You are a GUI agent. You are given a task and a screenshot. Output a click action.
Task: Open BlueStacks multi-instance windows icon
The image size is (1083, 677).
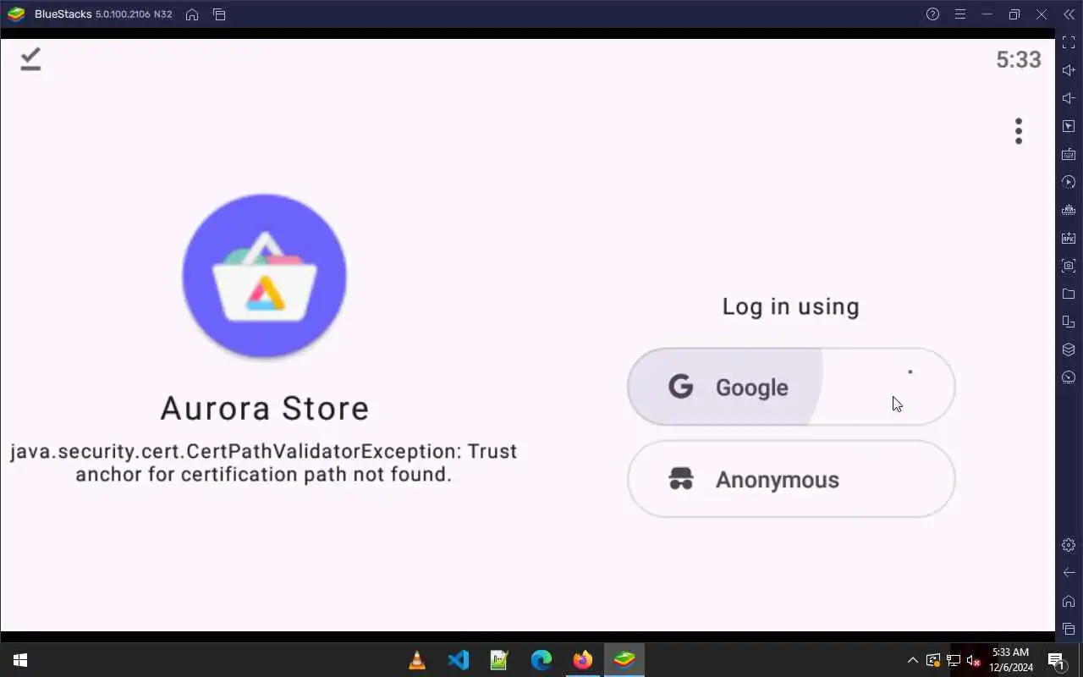point(219,14)
